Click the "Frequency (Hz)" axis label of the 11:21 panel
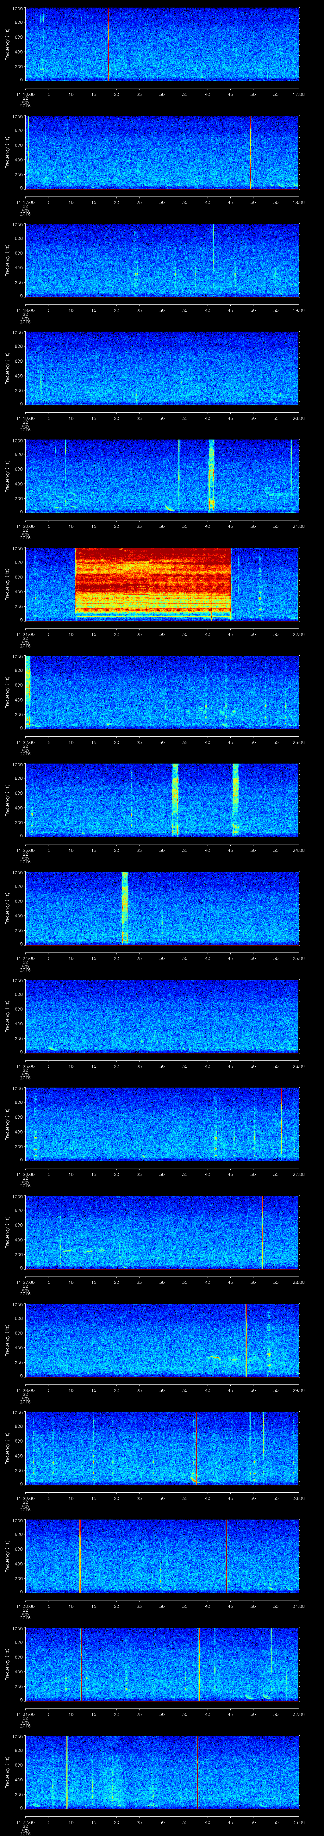324x1836 pixels. [x=7, y=584]
